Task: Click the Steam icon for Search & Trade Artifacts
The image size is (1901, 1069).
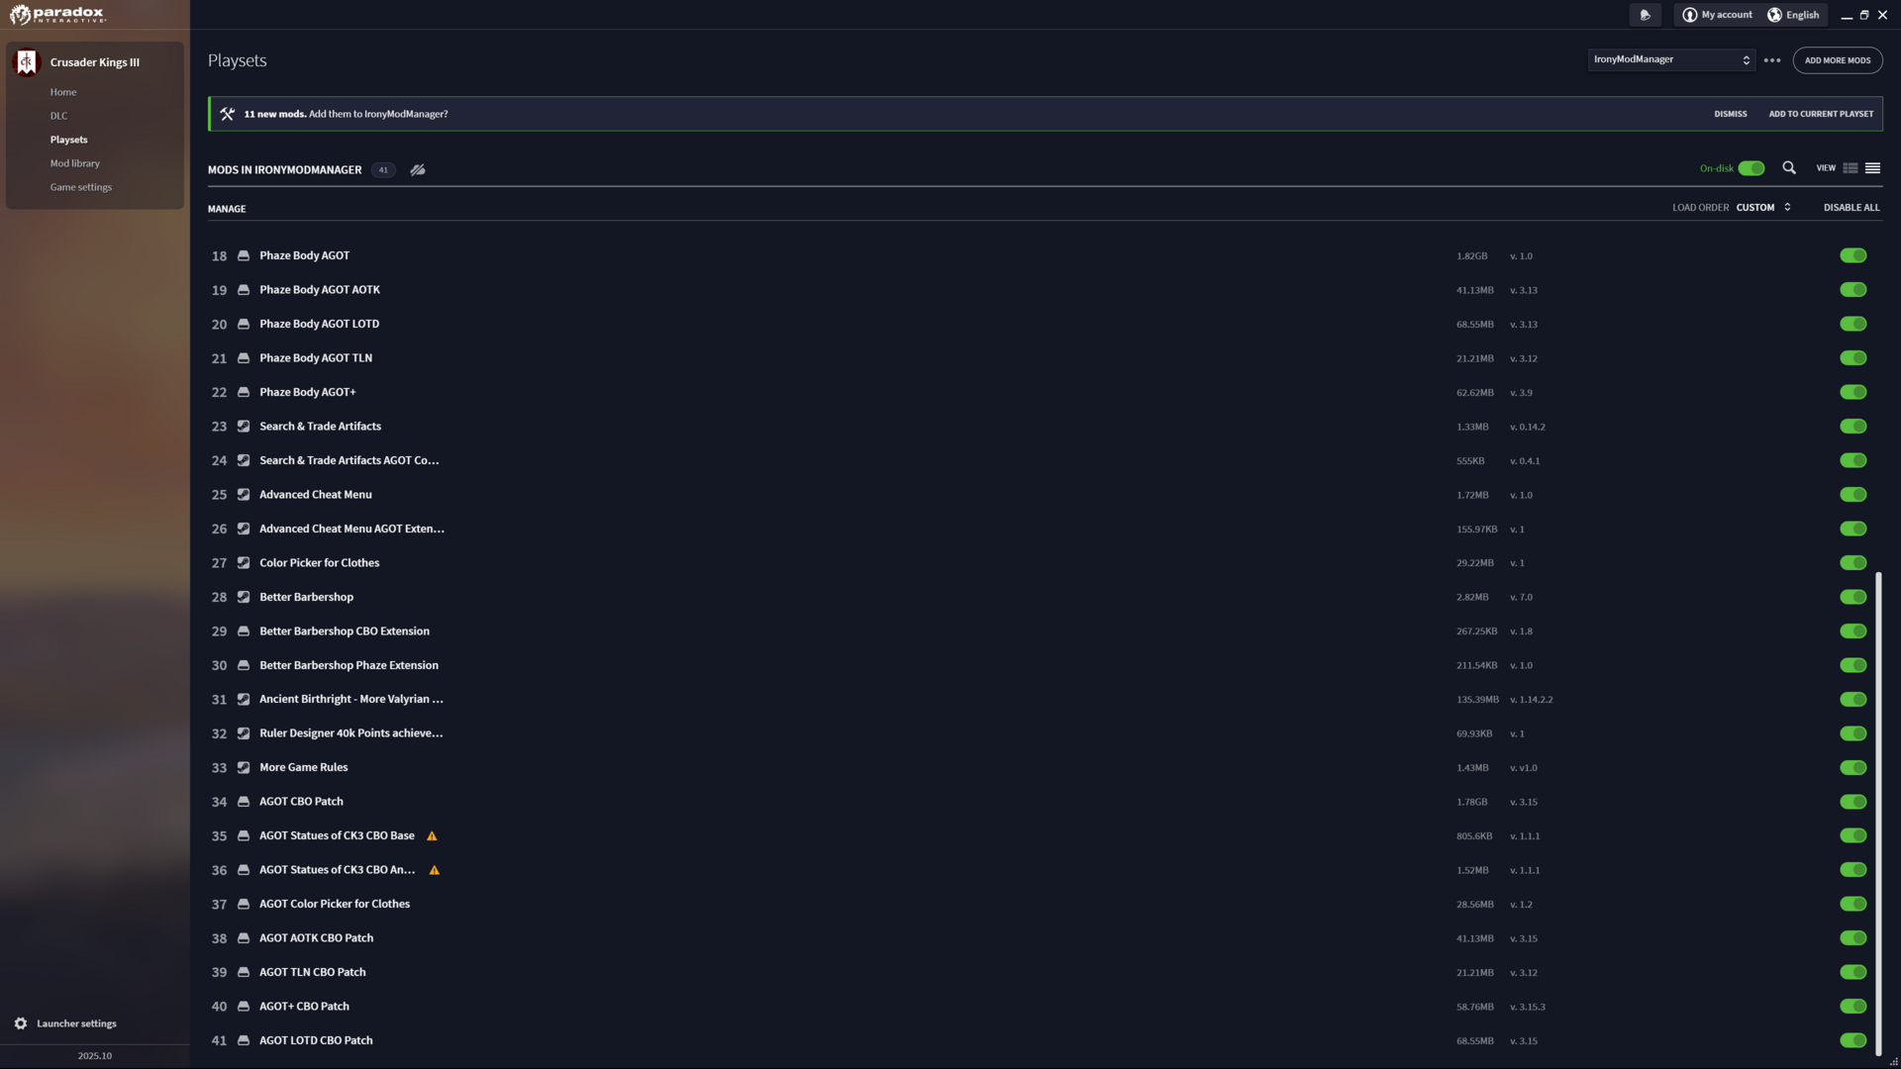Action: (x=244, y=427)
